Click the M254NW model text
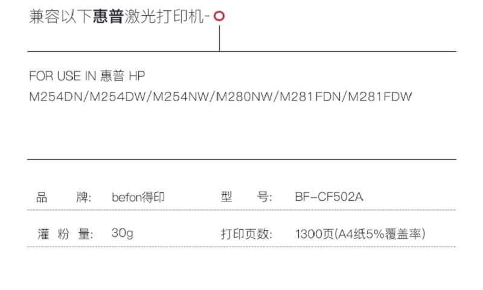Viewport: 483px width, 290px height. [181, 97]
